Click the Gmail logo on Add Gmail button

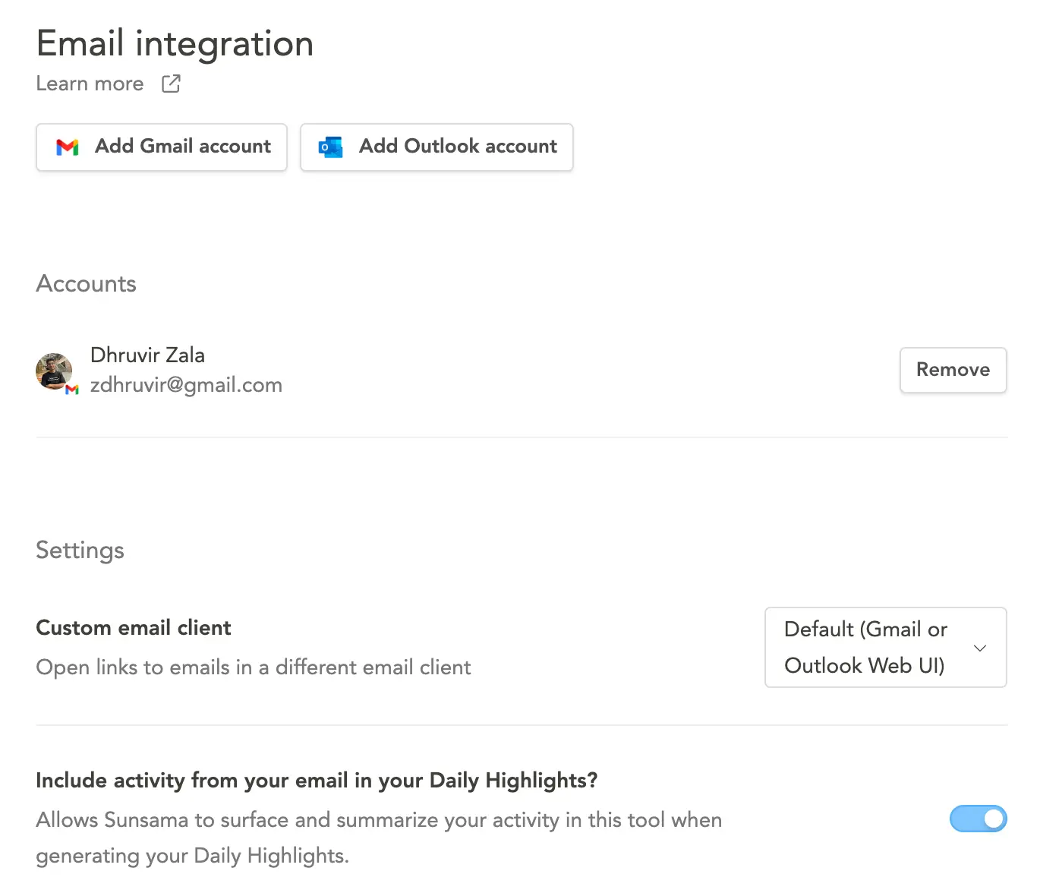(x=68, y=147)
